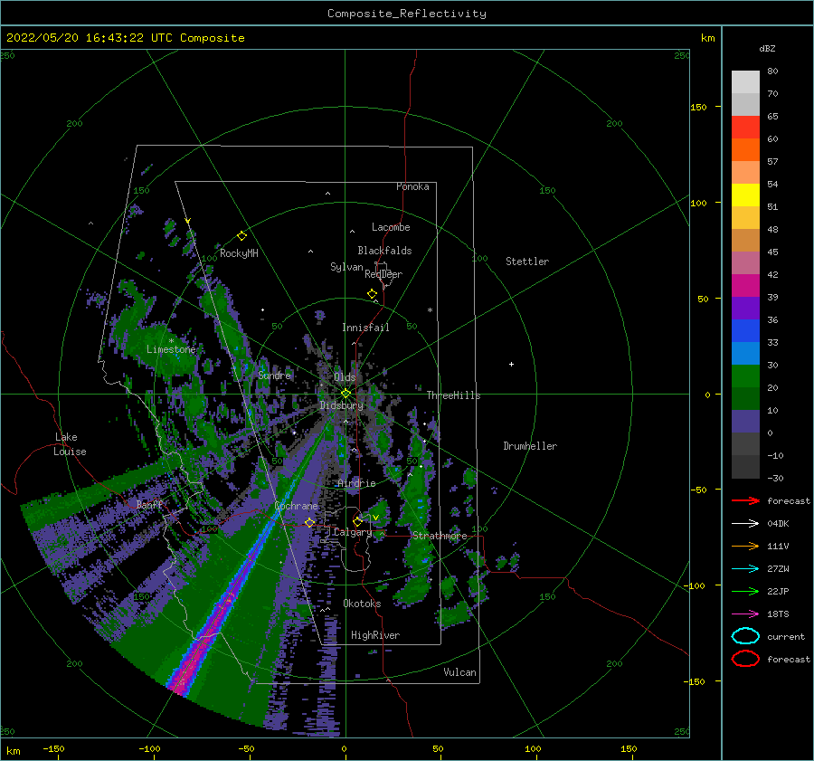
Task: Click the red forecast arrow in legend
Action: (x=745, y=500)
